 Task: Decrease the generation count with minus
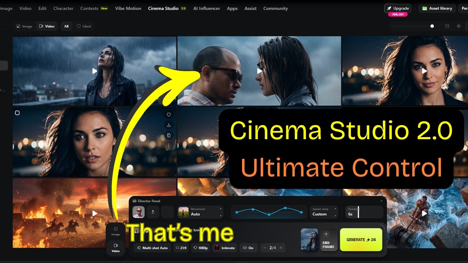tap(265, 248)
